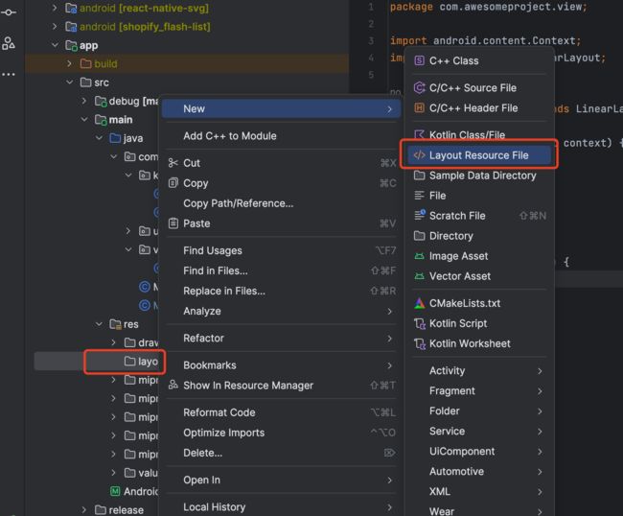Select Find Usages in context menu

click(x=213, y=250)
